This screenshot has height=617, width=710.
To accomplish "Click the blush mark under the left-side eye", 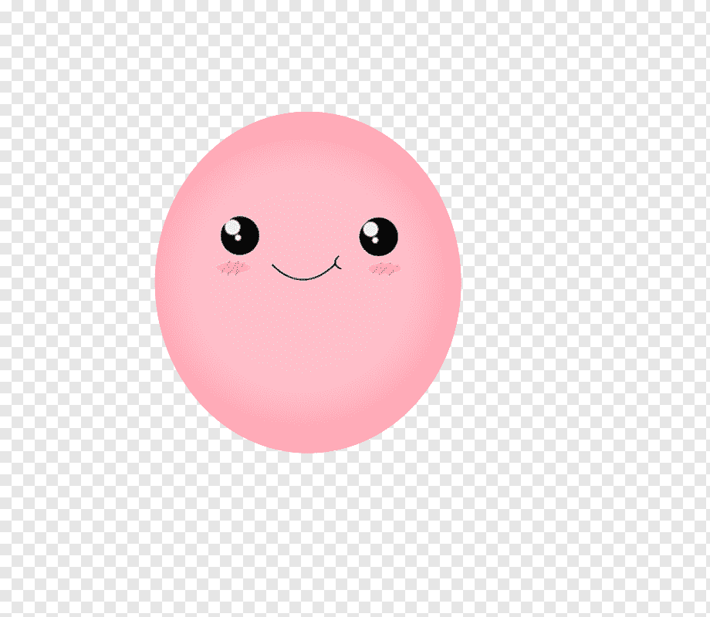I will [x=233, y=268].
